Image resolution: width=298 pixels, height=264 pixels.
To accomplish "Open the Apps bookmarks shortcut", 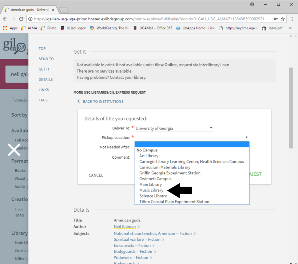I will [10, 28].
